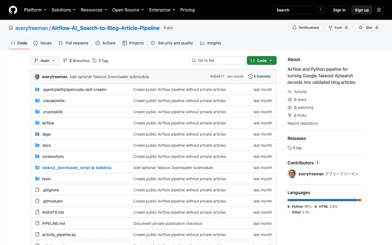Image resolution: width=392 pixels, height=245 pixels.
Task: Open the averyfreeman owner link
Action: pos(32,28)
